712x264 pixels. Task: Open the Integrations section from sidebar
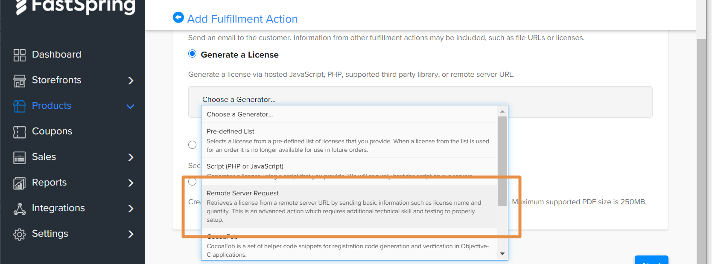(58, 208)
